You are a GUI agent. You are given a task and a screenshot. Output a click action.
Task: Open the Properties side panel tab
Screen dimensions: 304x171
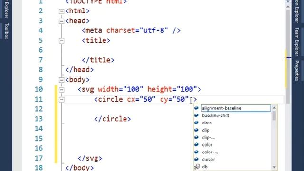(x=297, y=71)
